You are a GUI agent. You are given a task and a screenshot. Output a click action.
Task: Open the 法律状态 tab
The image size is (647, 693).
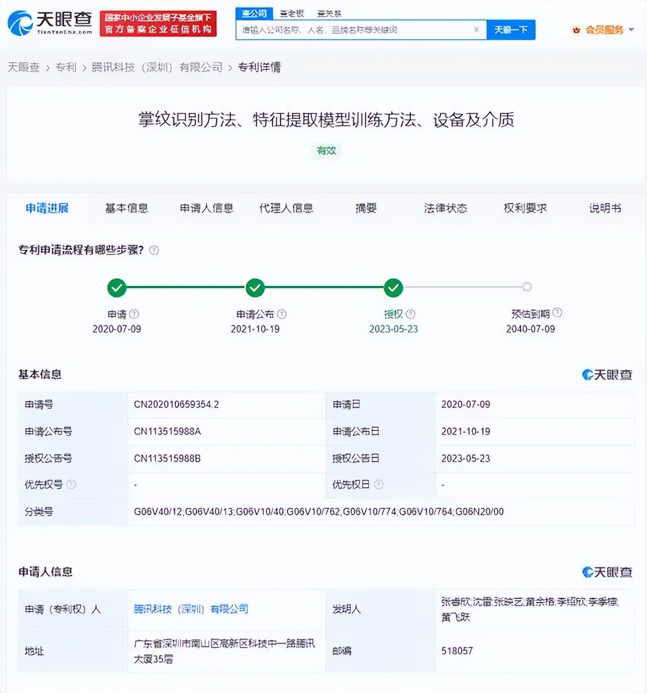[445, 208]
